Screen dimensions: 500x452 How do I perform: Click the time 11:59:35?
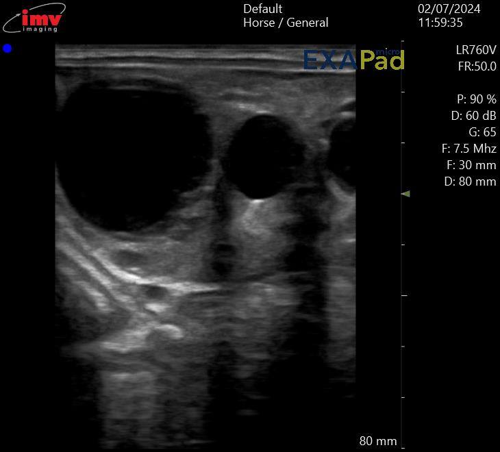440,23
